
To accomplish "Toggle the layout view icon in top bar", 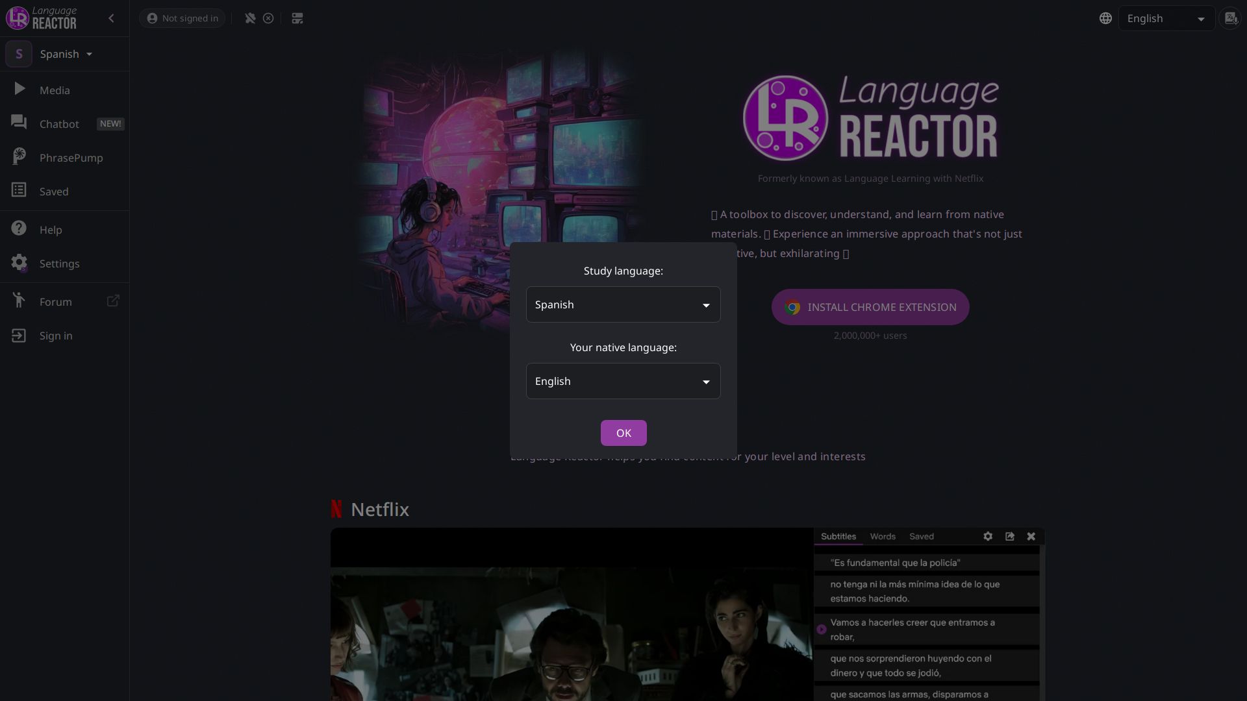I will coord(297,18).
